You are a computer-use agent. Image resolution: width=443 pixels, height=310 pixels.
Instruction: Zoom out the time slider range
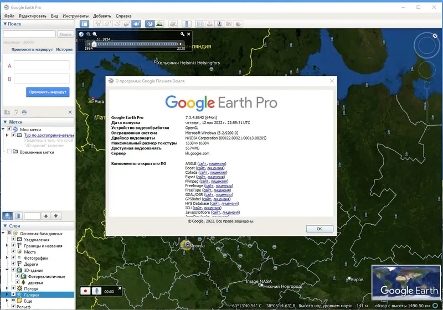(x=89, y=34)
